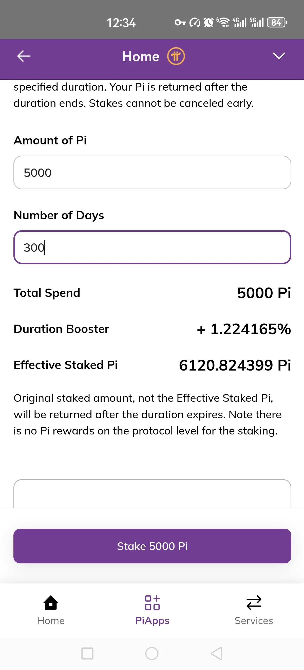Tap the Duration Booster percentage
Screen dimensions: 304x670
[244, 329]
